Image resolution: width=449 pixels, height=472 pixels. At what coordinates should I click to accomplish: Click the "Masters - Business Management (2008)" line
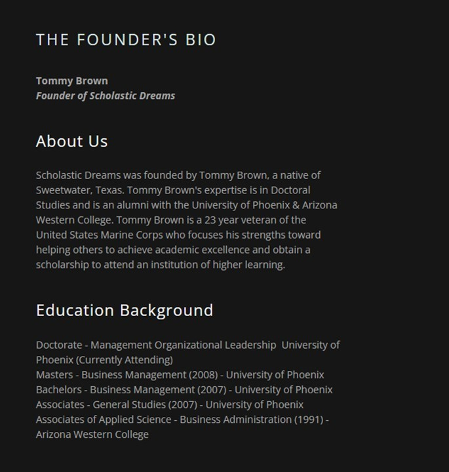click(x=128, y=375)
